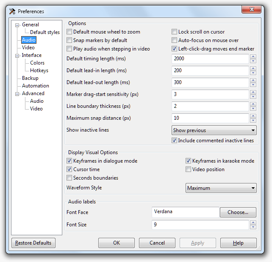The width and height of the screenshot is (272, 262).
Task: Increase Default timing length with up arrow
Action: coord(253,56)
